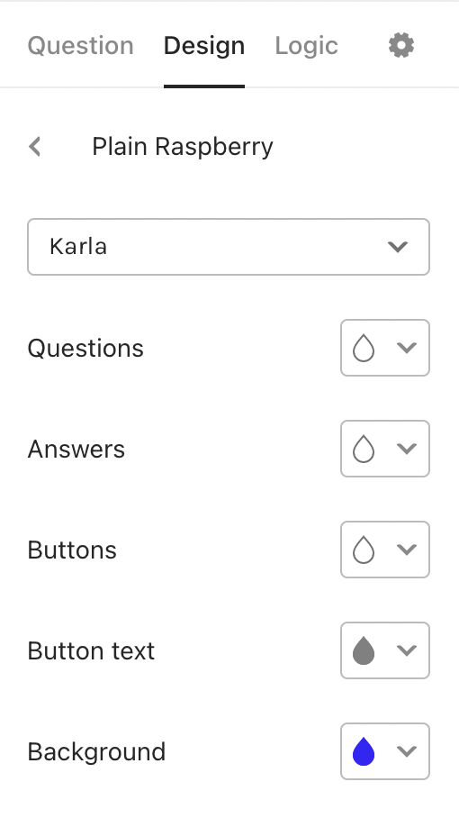The image size is (459, 818).
Task: Click the Button text label
Action: click(x=91, y=651)
